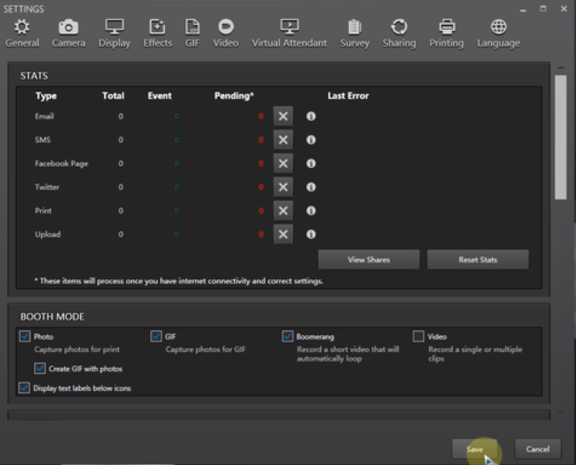Viewport: 576px width, 465px height.
Task: Open the Camera settings tab icon
Action: [68, 27]
